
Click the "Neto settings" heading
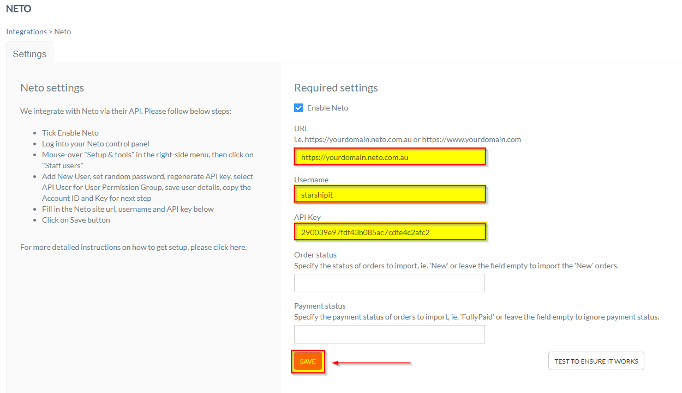(x=52, y=88)
